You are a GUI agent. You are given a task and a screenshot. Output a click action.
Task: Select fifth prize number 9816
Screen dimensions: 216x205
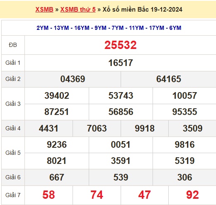(x=184, y=145)
